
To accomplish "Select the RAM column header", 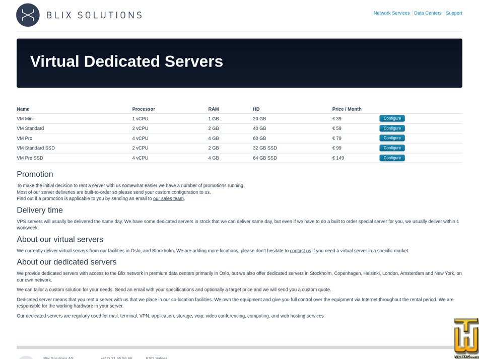I will point(214,109).
